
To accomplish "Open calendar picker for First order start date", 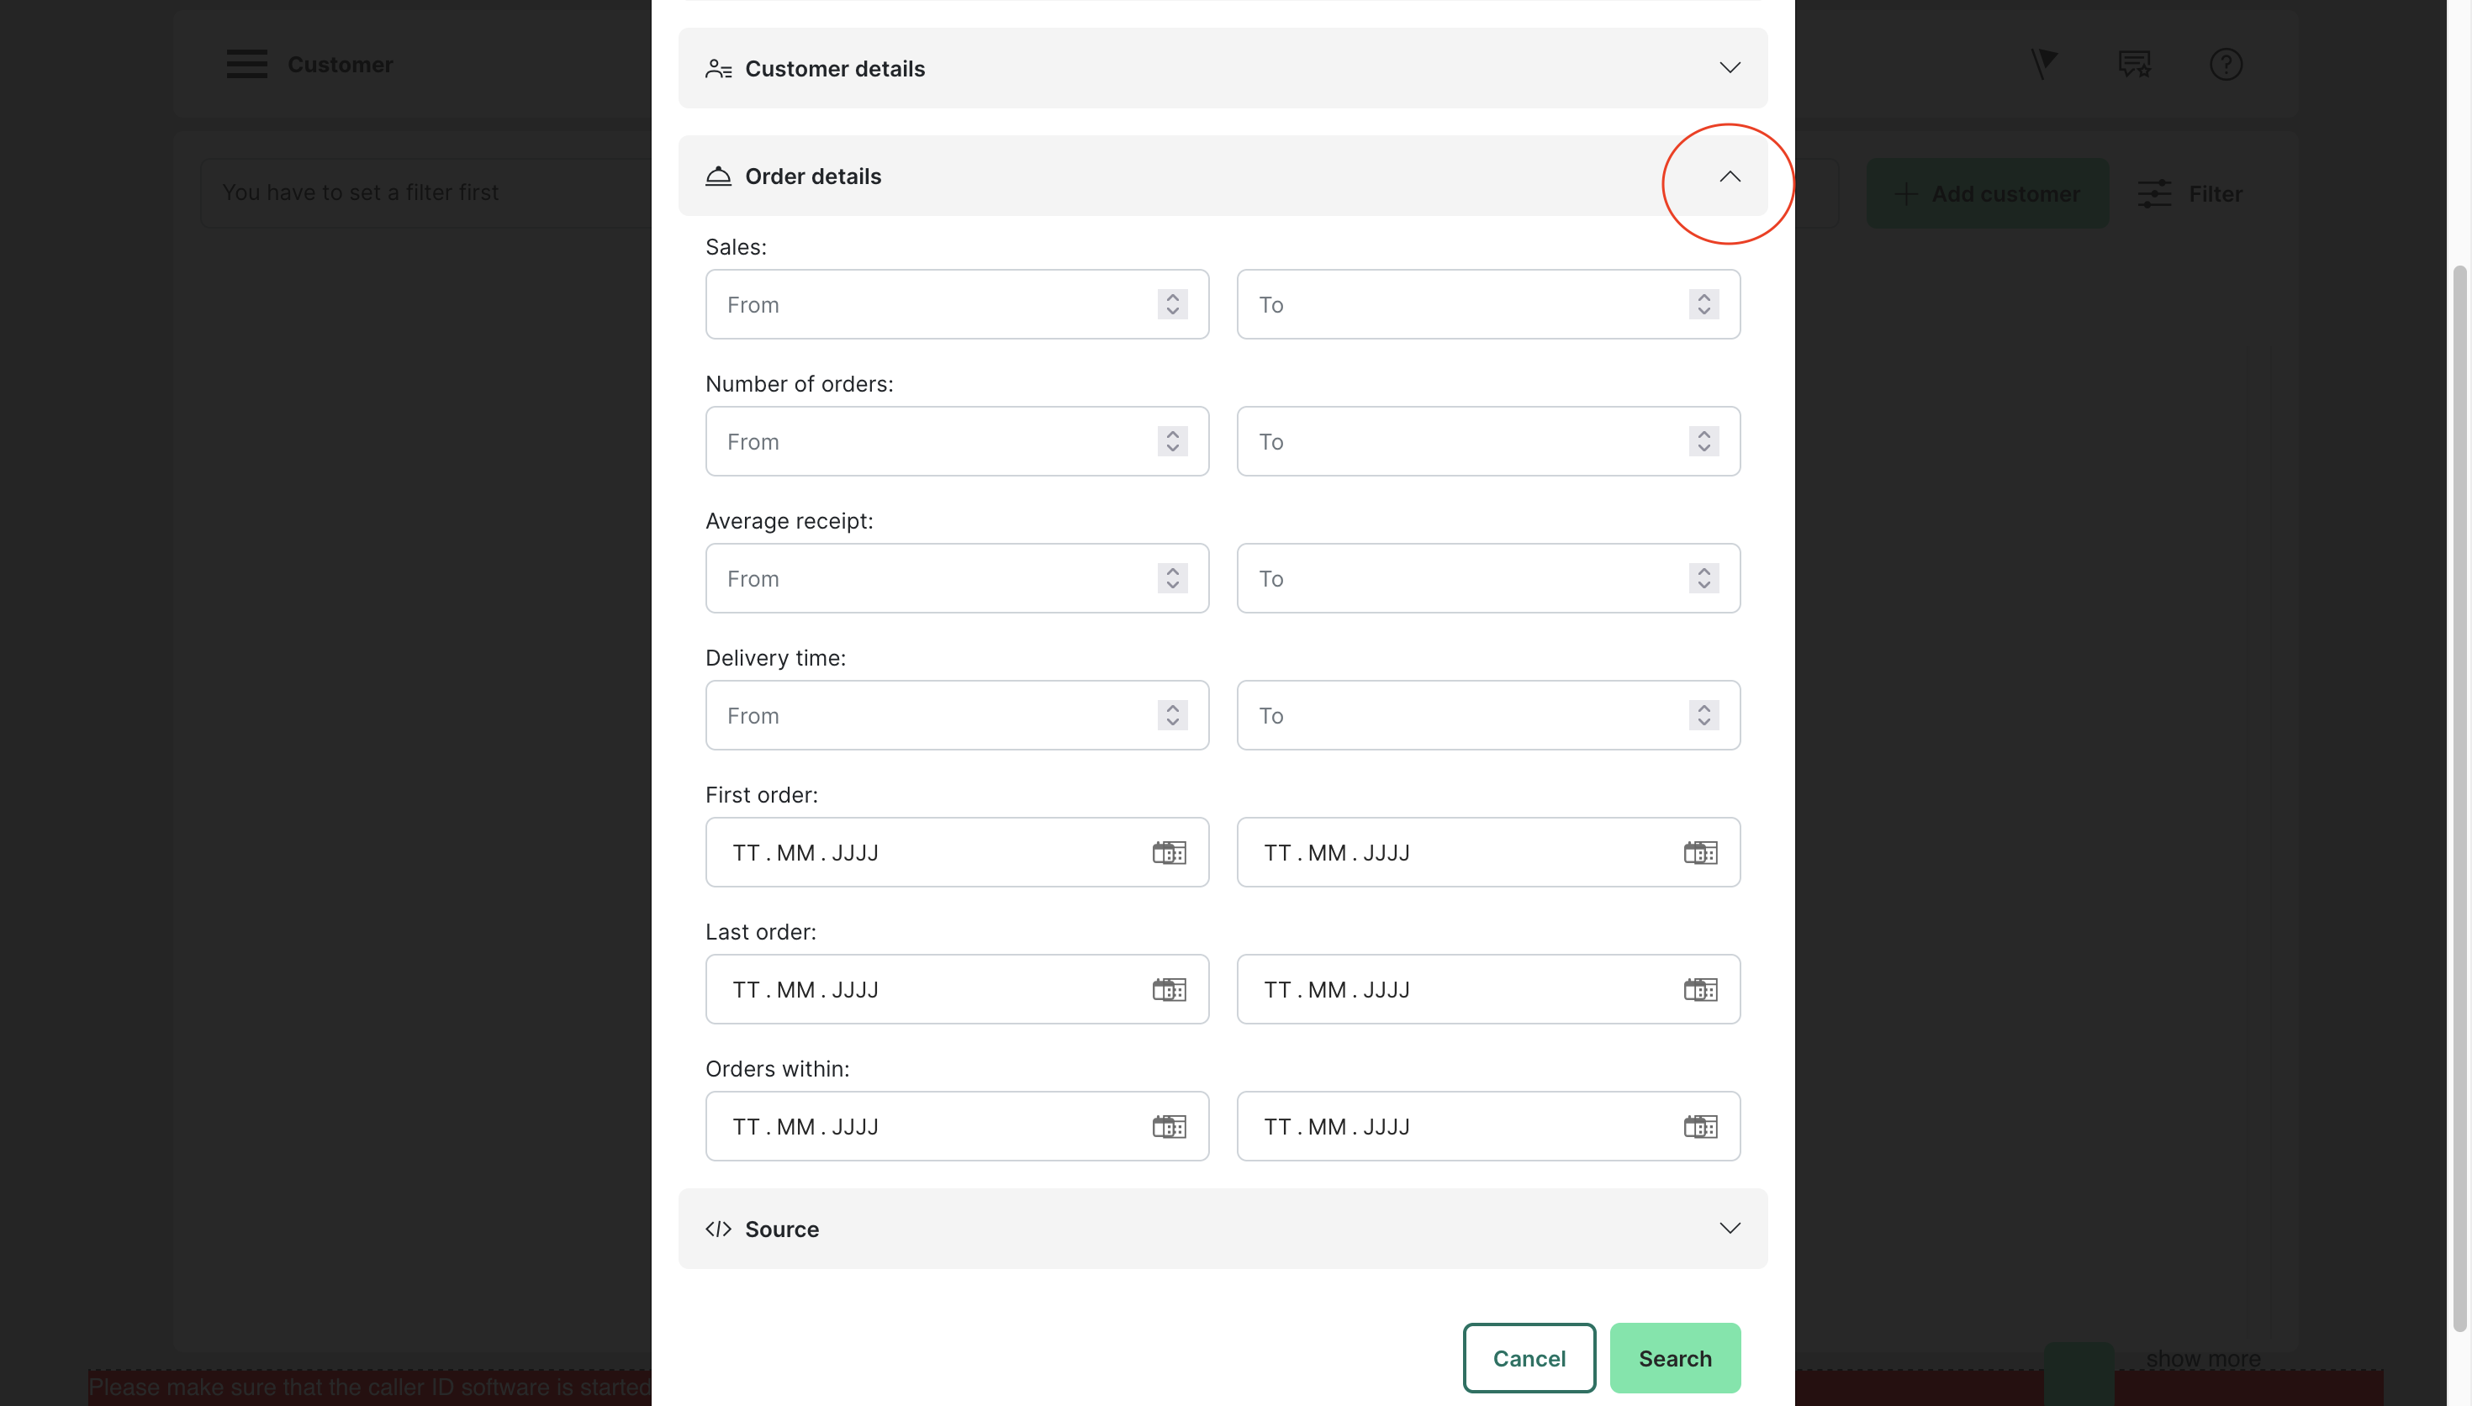I will coord(1169,853).
